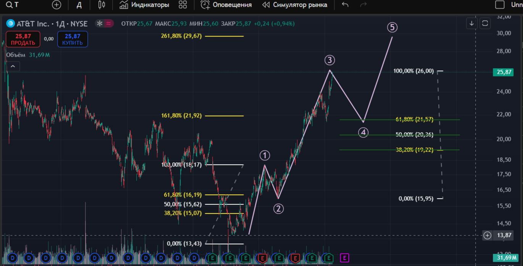523x266 pixels.
Task: Open the indicator templates grid icon
Action: (x=183, y=5)
